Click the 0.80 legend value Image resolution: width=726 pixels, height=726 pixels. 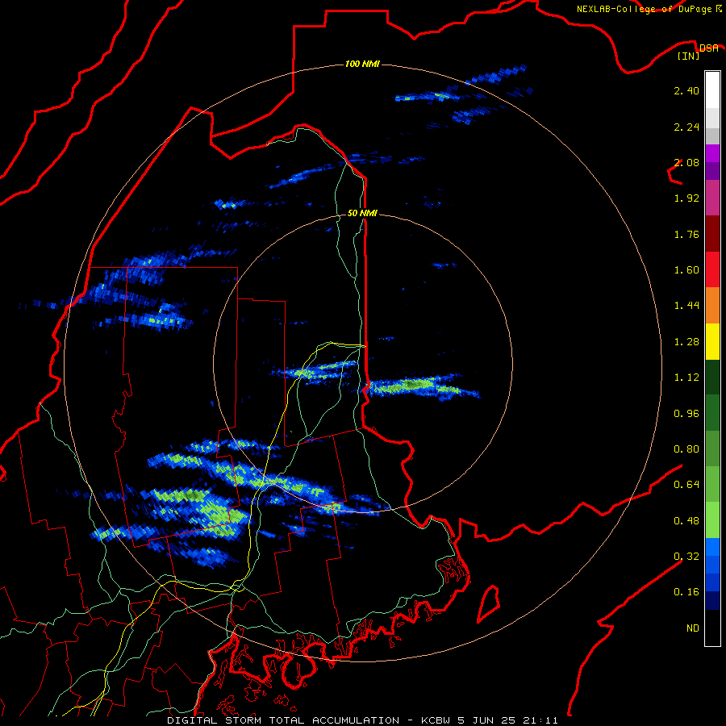(x=686, y=449)
